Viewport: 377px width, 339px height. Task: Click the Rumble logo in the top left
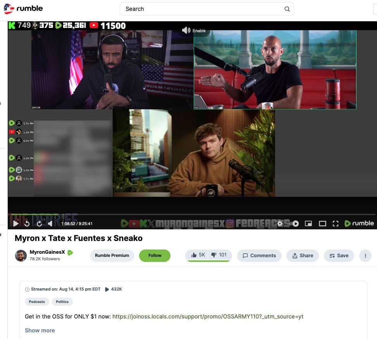(x=22, y=9)
